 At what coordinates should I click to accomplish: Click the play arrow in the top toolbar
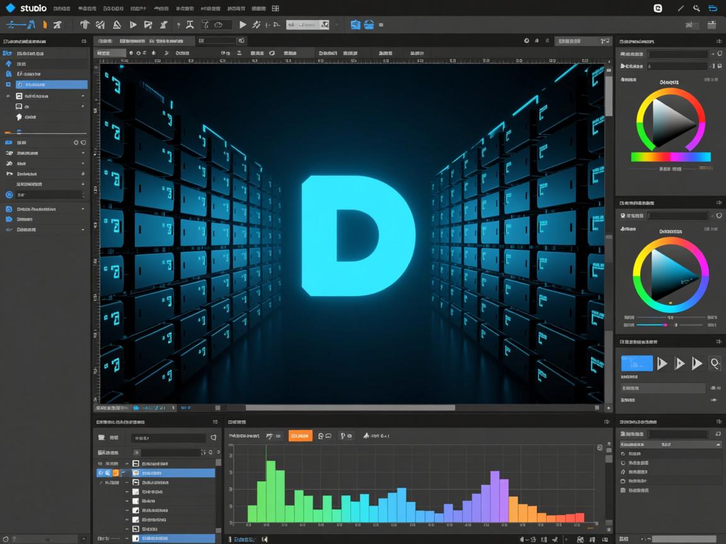click(x=243, y=25)
